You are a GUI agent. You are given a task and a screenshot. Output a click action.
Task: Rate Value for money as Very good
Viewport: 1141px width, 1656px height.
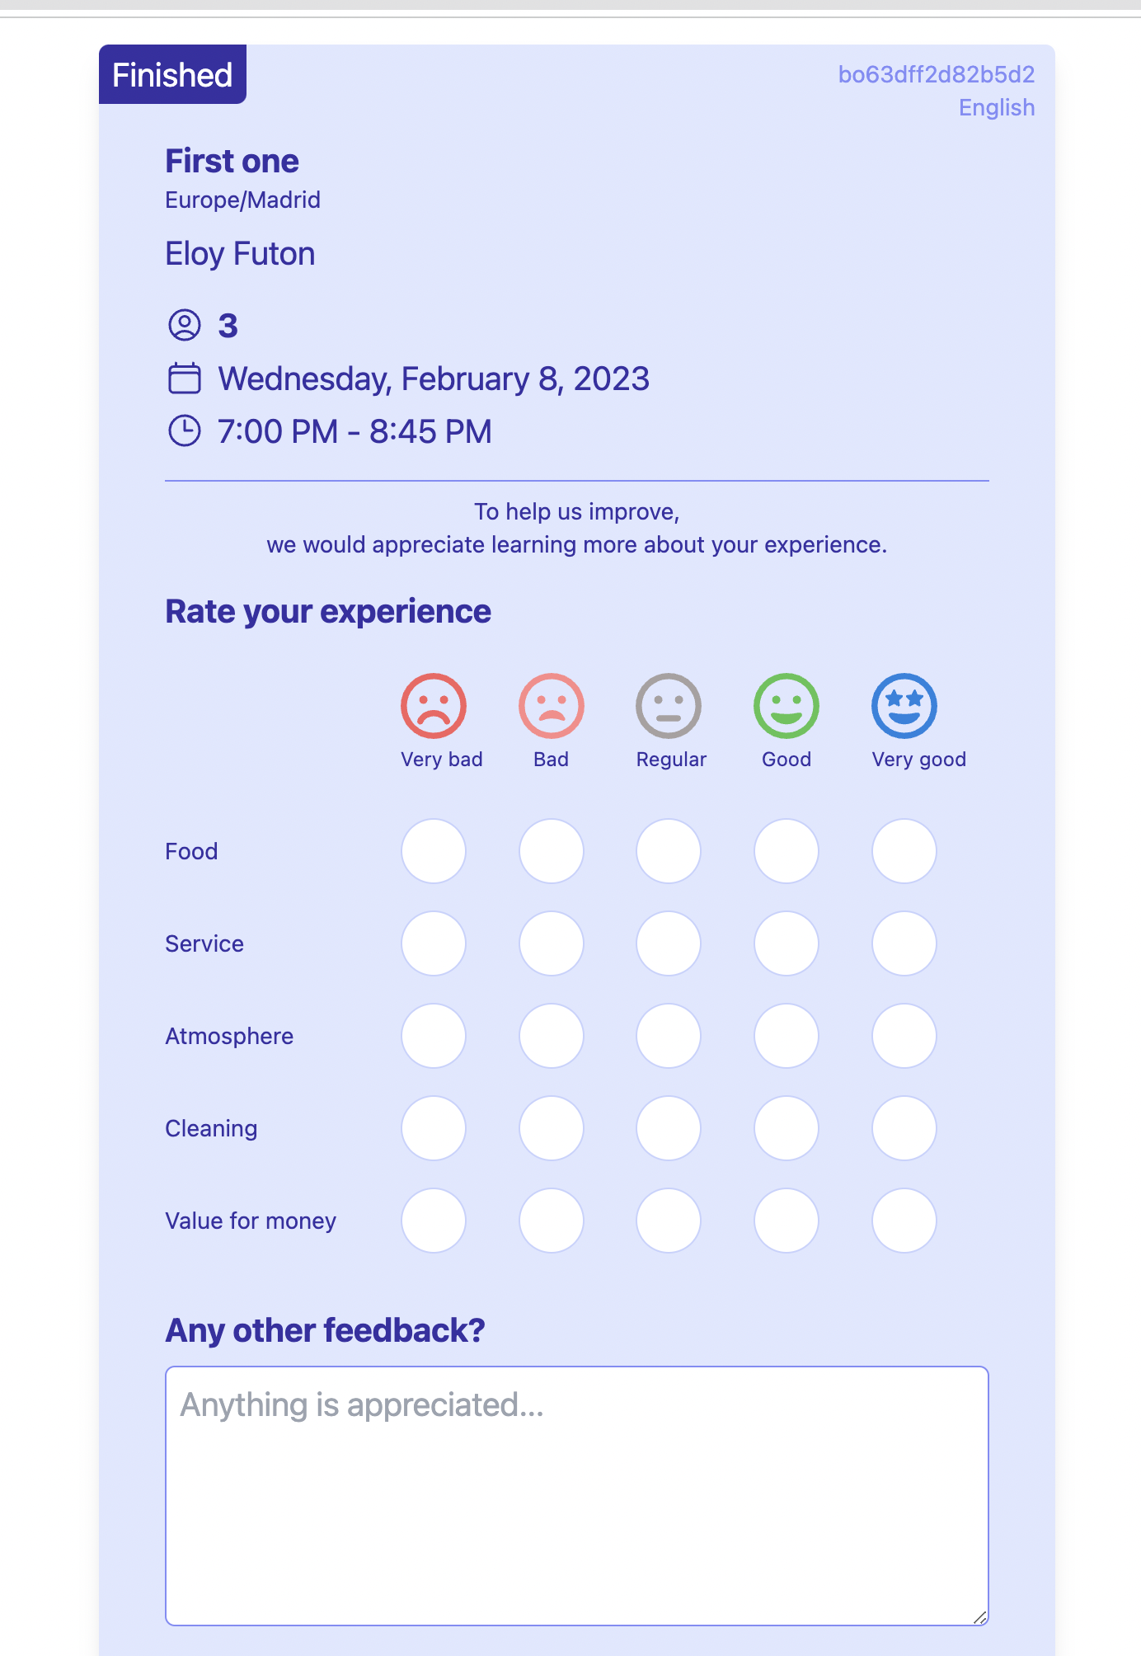coord(904,1221)
